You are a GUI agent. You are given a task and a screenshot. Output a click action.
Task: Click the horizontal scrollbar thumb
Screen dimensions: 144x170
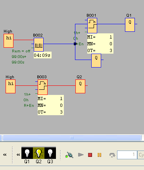pyautogui.click(x=72, y=138)
